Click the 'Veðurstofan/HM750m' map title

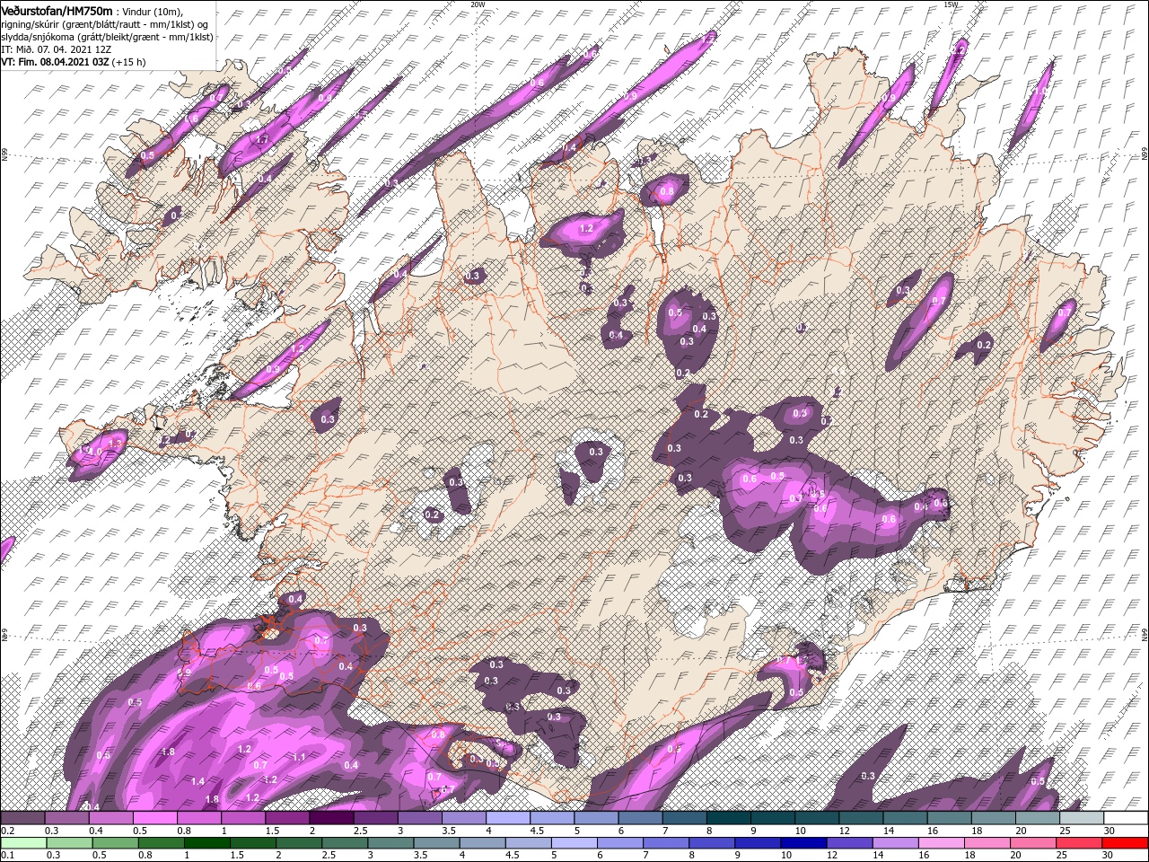57,10
